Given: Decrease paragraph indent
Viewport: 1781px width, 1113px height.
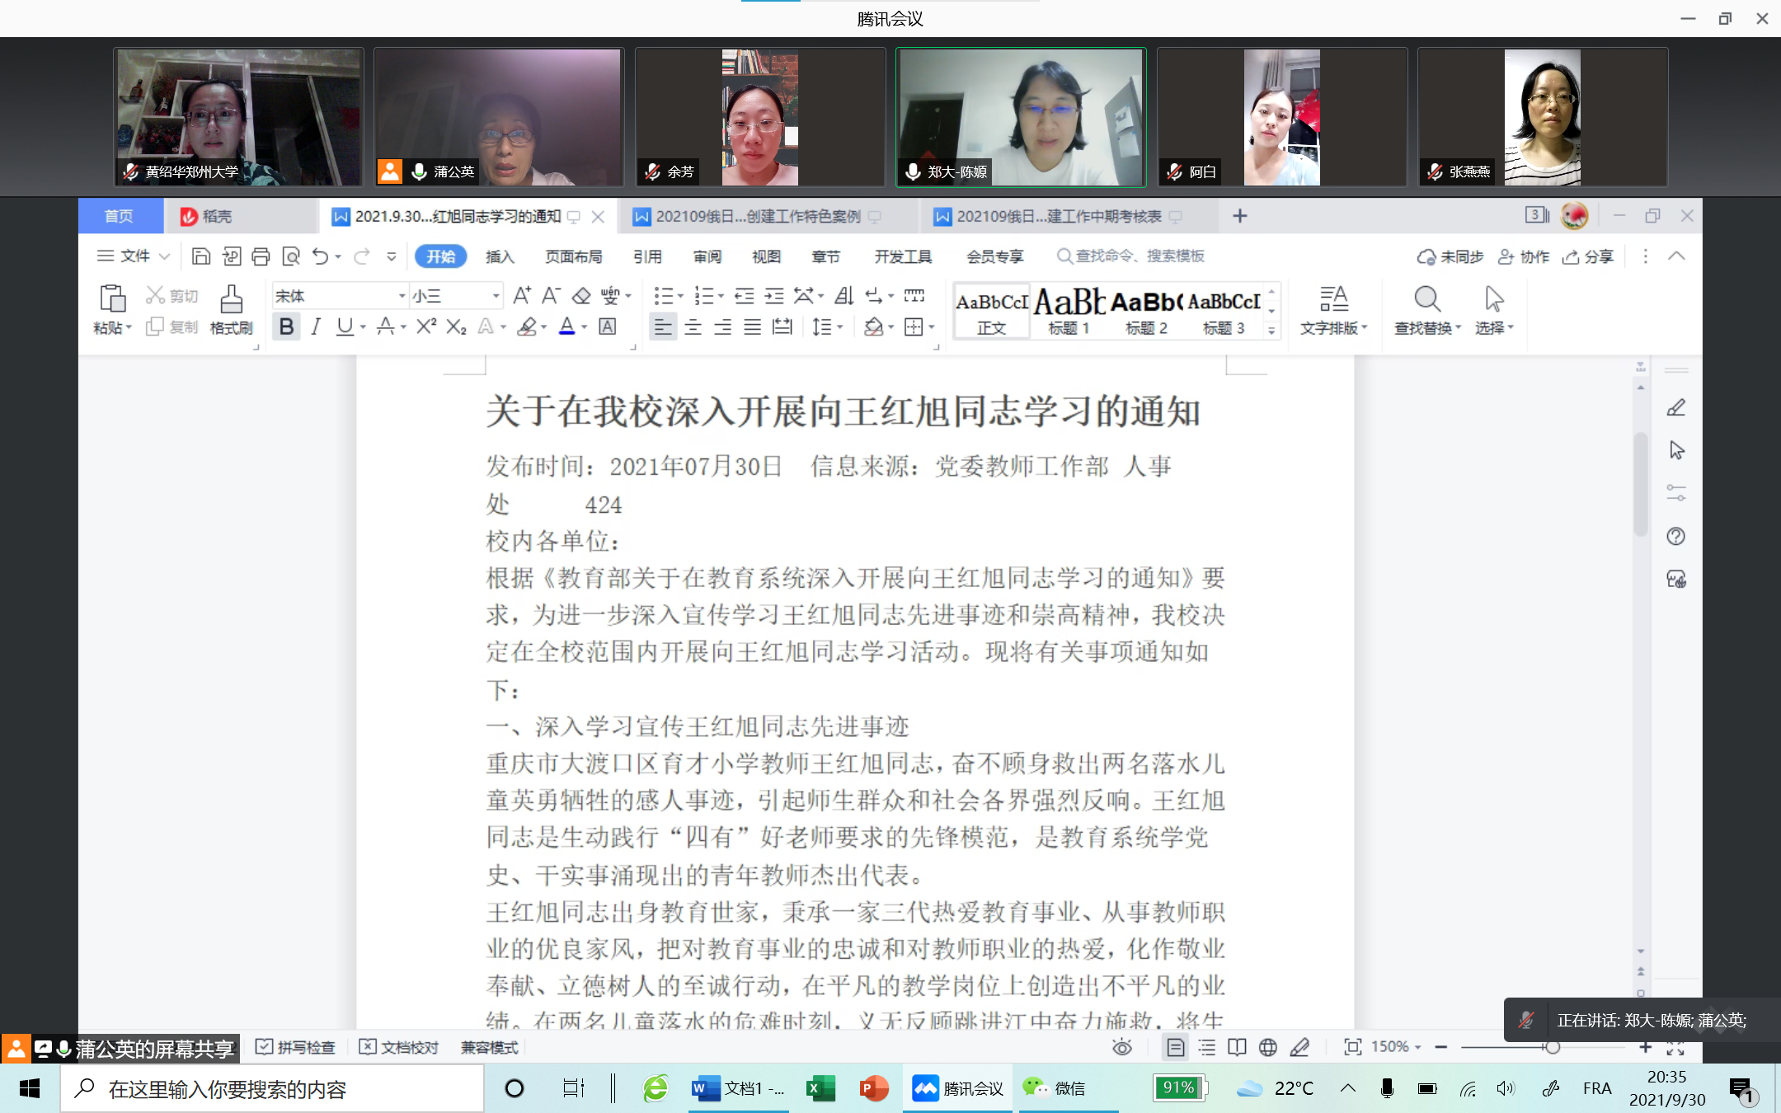Looking at the screenshot, I should click(745, 295).
